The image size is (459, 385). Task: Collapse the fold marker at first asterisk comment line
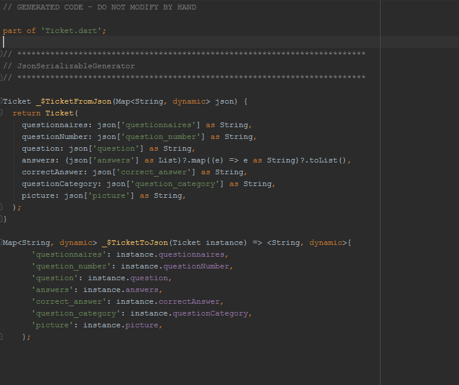(1, 54)
